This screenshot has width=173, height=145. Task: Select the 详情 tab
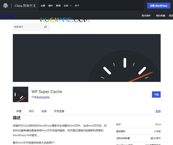[x=19, y=111]
